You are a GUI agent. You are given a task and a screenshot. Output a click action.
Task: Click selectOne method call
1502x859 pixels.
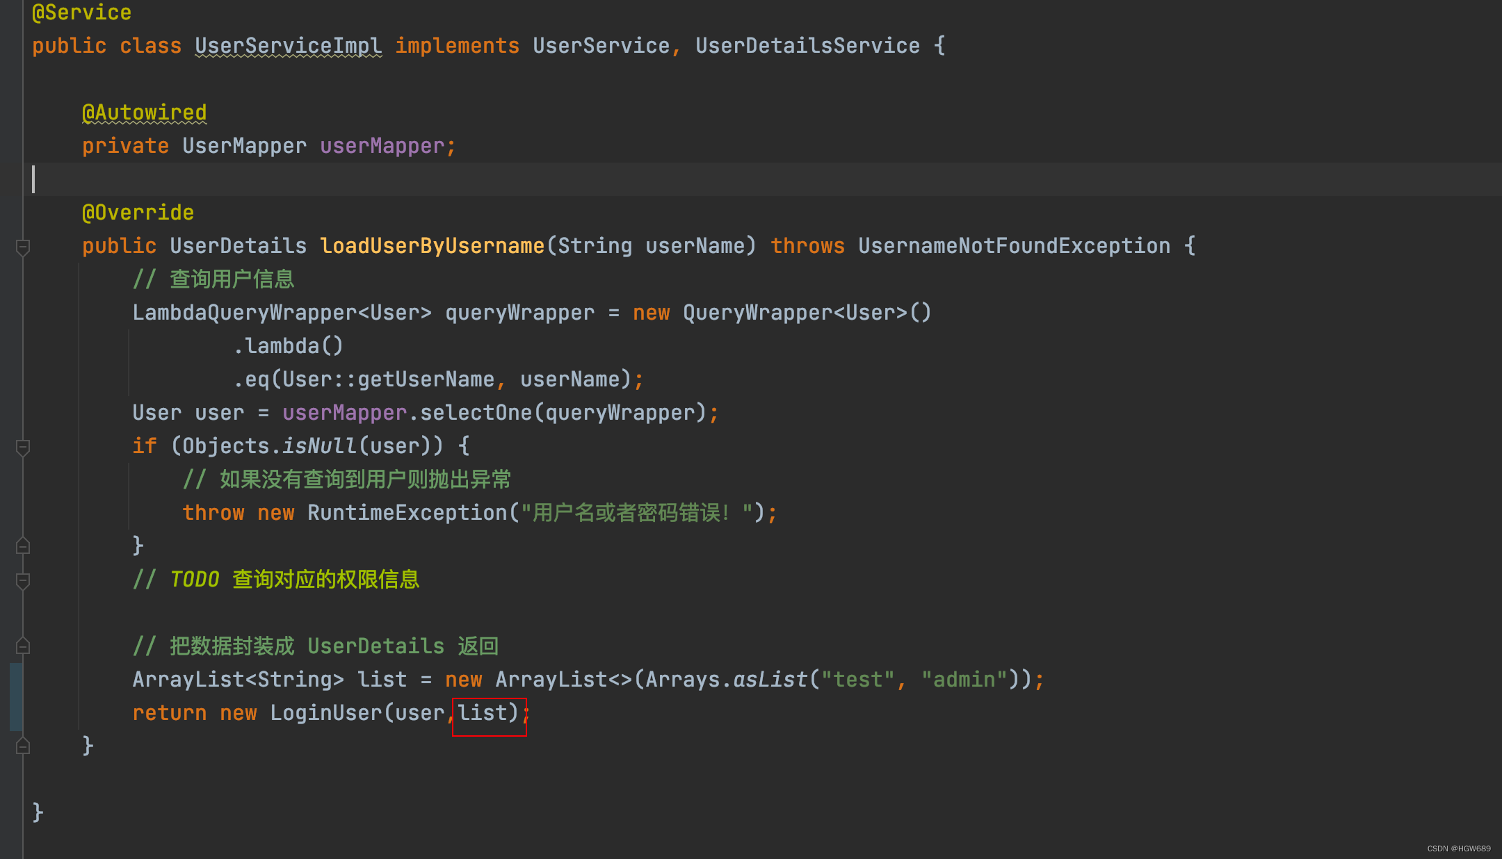coord(476,413)
